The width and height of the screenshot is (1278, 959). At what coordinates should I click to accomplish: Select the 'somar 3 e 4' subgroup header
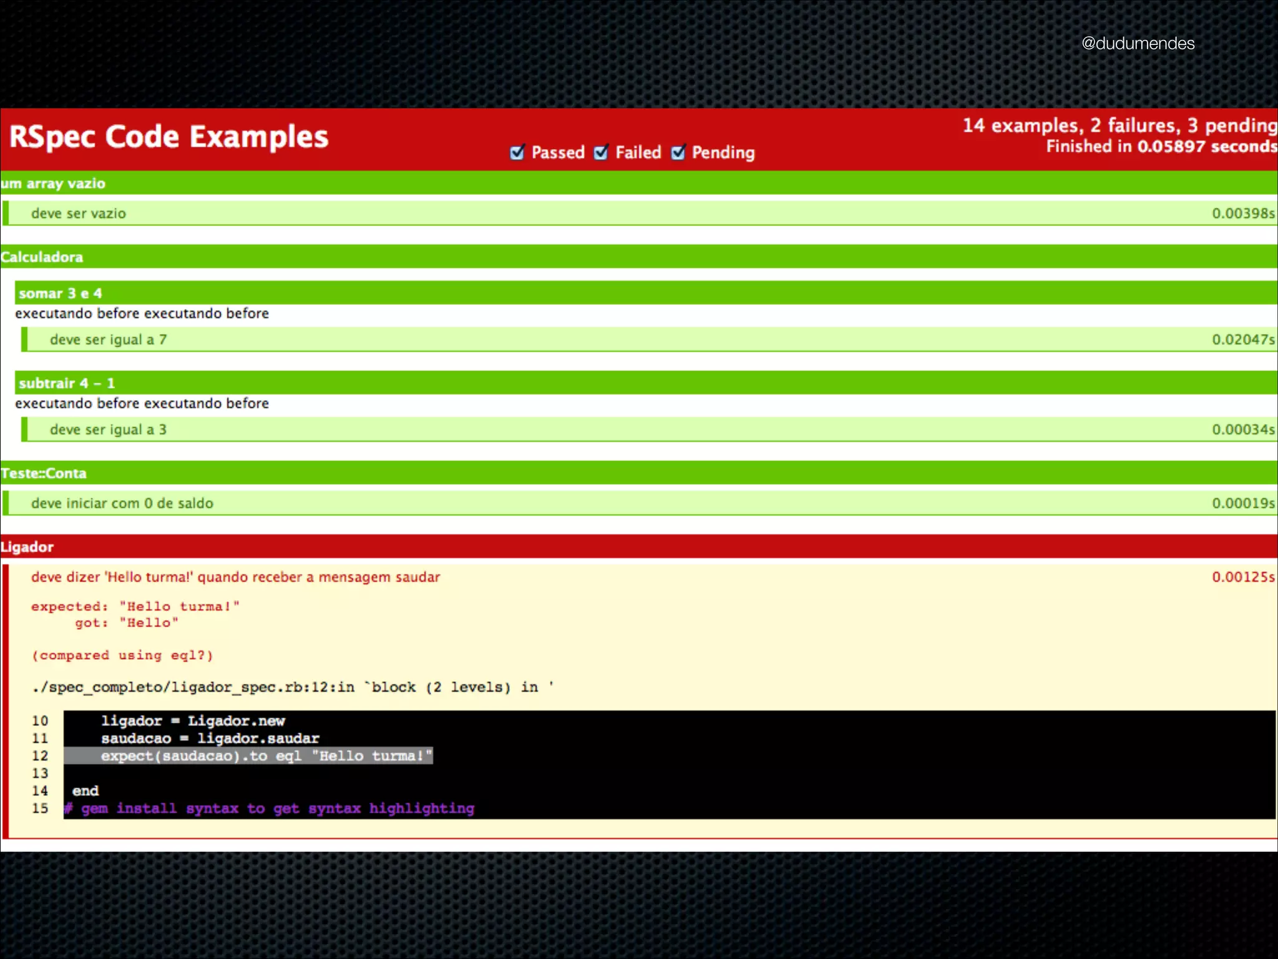coord(61,293)
